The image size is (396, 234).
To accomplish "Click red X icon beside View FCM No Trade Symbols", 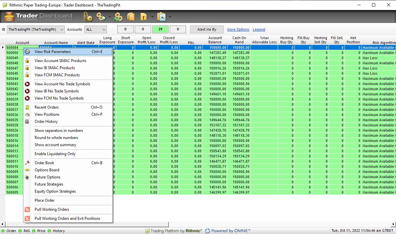I will [27, 98].
